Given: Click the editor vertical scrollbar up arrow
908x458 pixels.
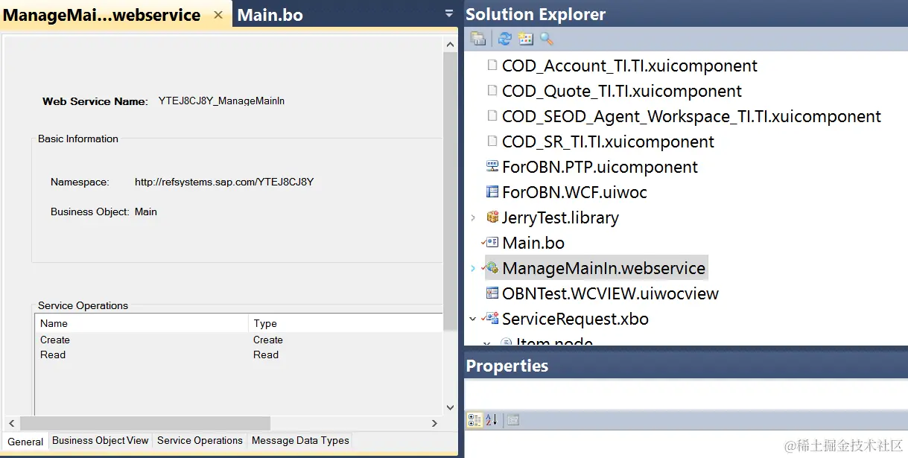Looking at the screenshot, I should pyautogui.click(x=450, y=45).
